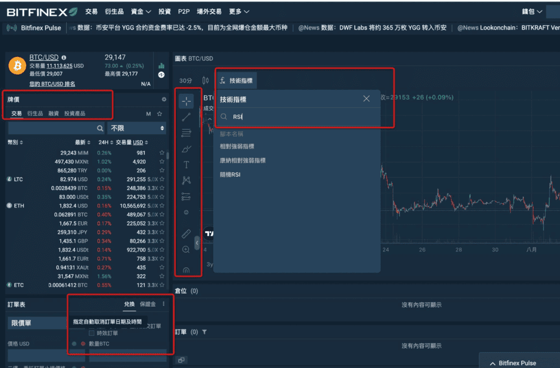Favorite the 865,280 TRY row star
Screen dimensions: 560x368
tap(162, 171)
